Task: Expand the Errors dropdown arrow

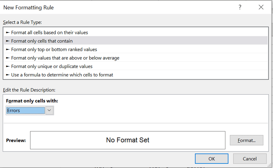Action: [50, 111]
